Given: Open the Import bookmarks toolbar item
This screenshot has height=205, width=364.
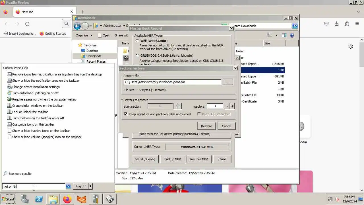Looking at the screenshot, I should tap(20, 34).
